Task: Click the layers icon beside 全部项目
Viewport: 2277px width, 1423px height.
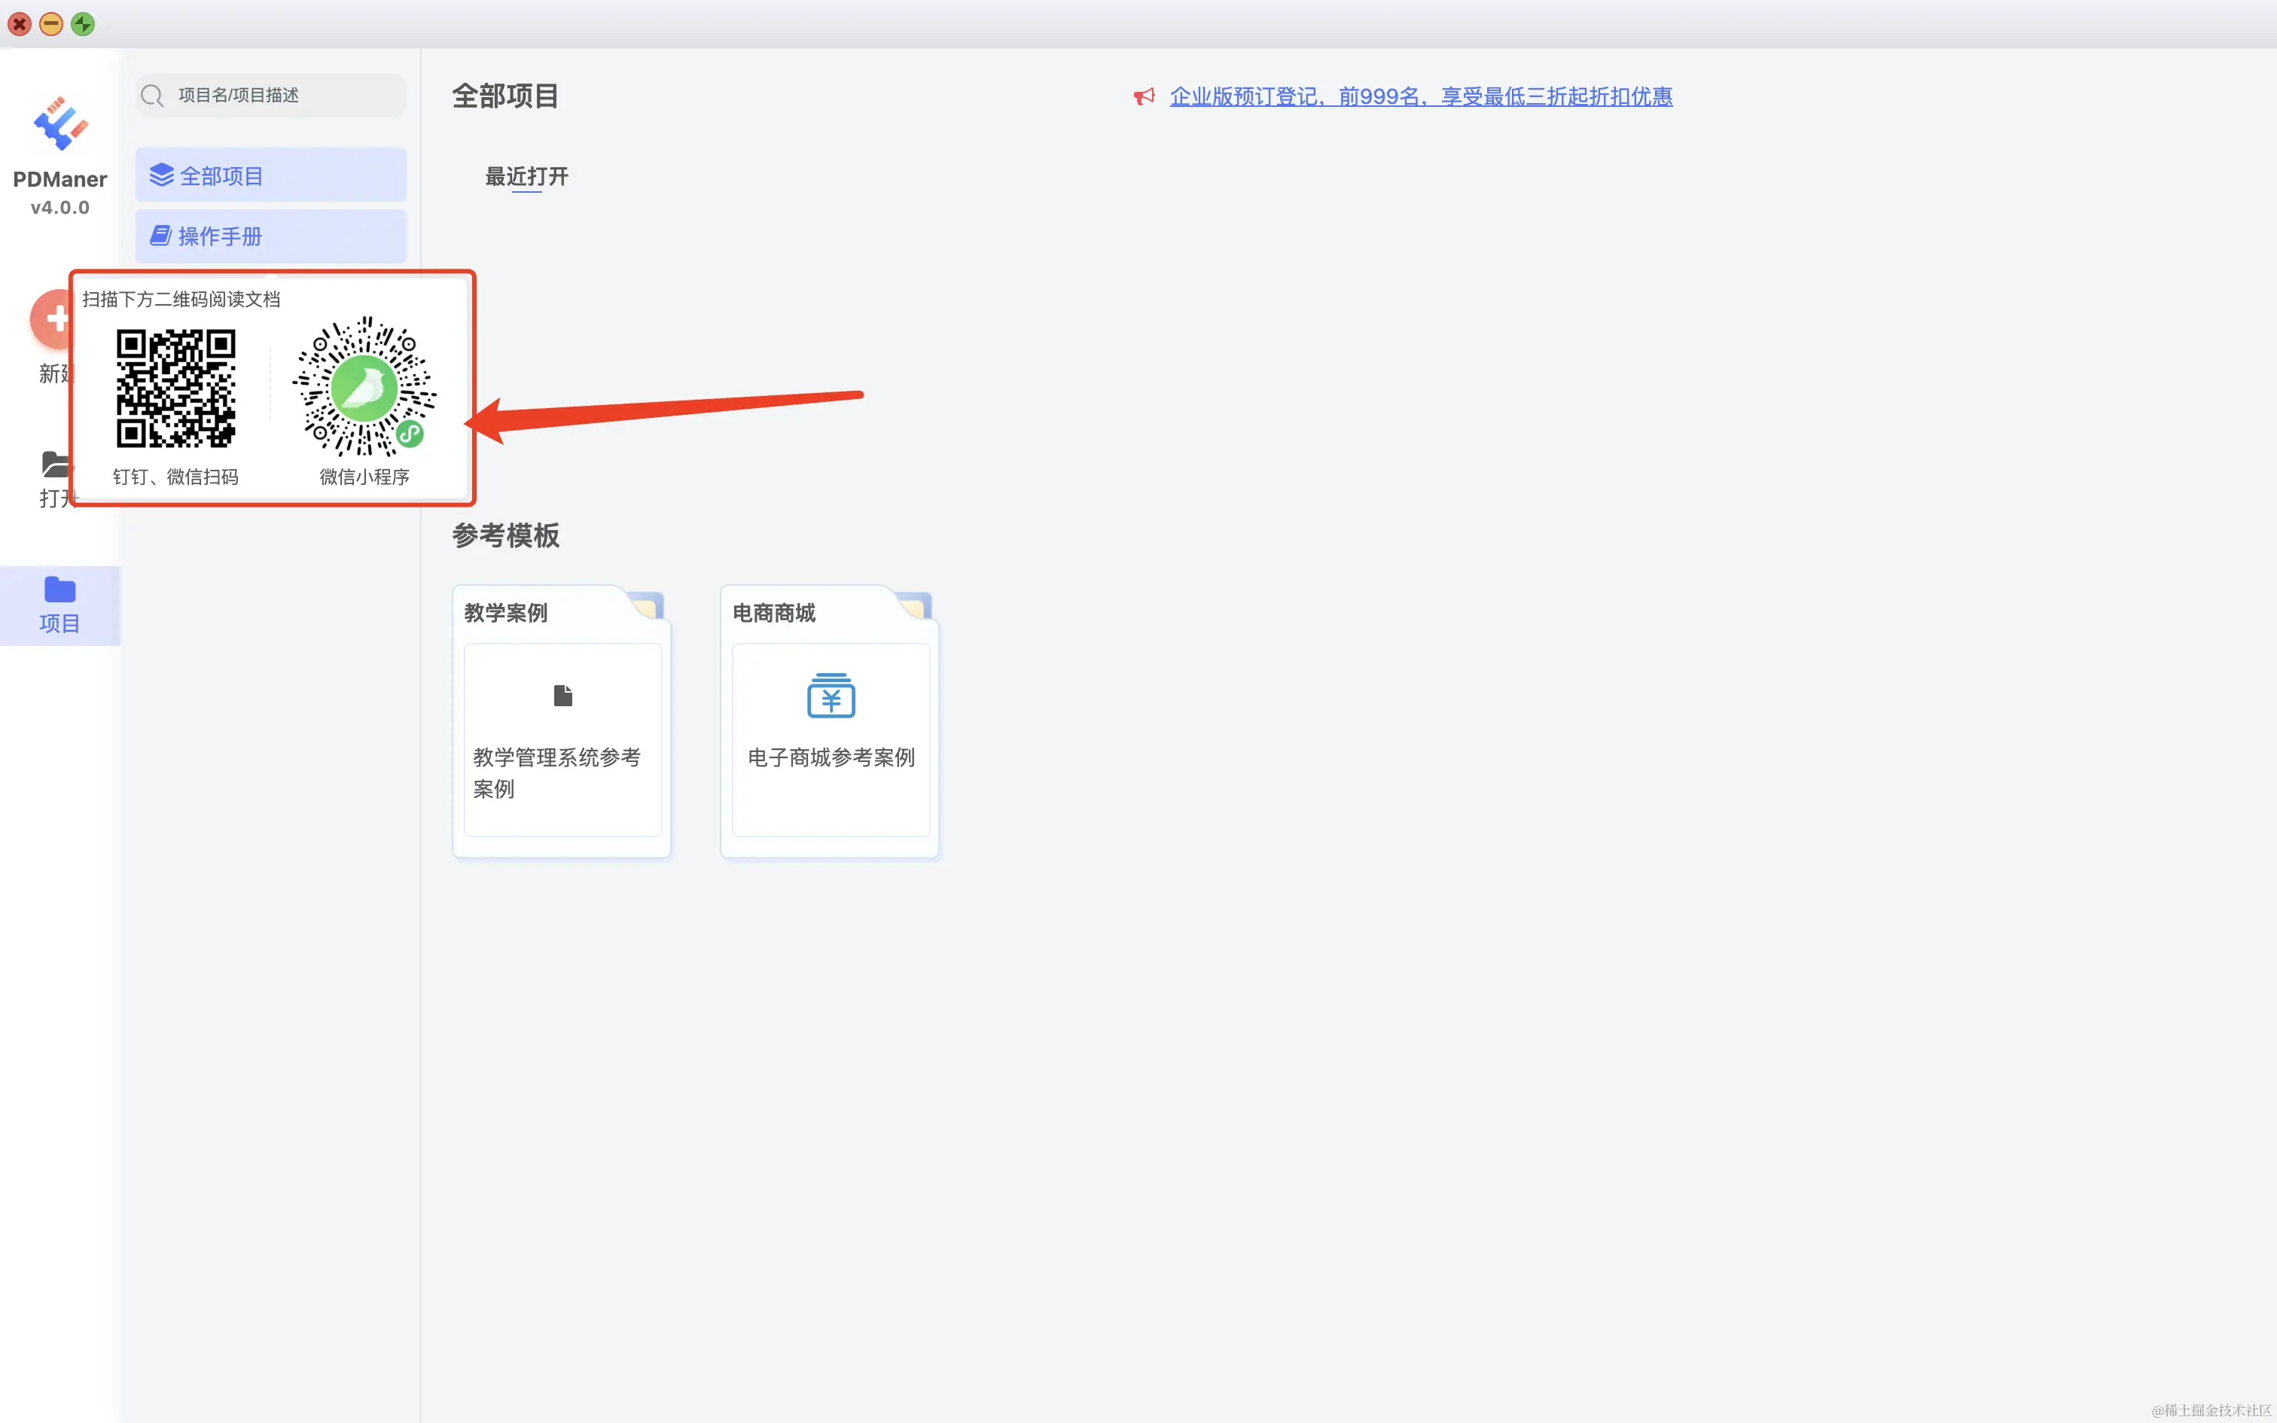Action: point(162,175)
